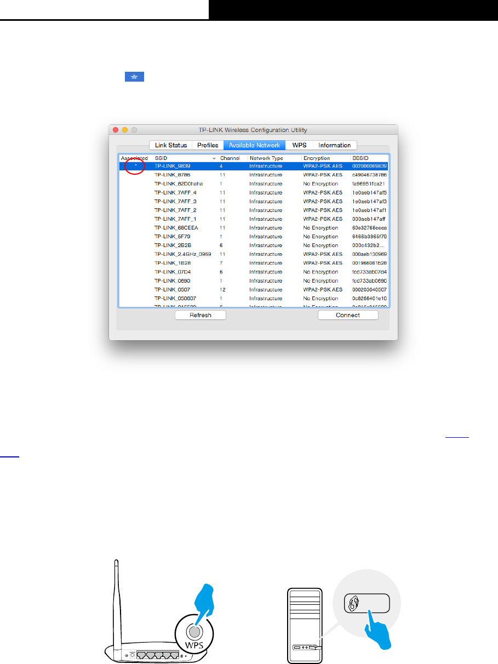
Task: Choose TP-LINK_0507 from the list
Action: [x=254, y=289]
